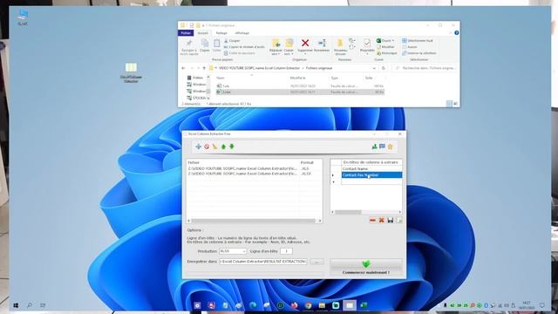Screen dimensions: 558x314
Task: Expand the Explorer address bar history chevron
Action: click(374, 68)
